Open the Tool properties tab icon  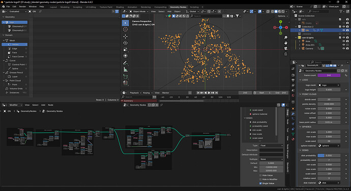point(293,68)
